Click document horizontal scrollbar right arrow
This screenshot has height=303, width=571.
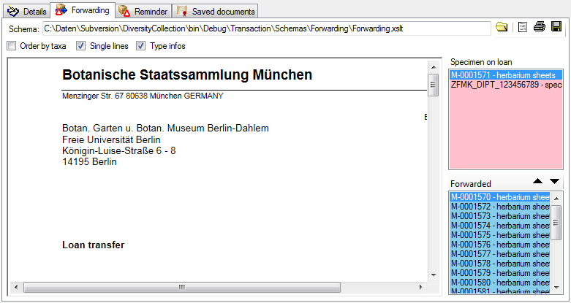pos(420,288)
